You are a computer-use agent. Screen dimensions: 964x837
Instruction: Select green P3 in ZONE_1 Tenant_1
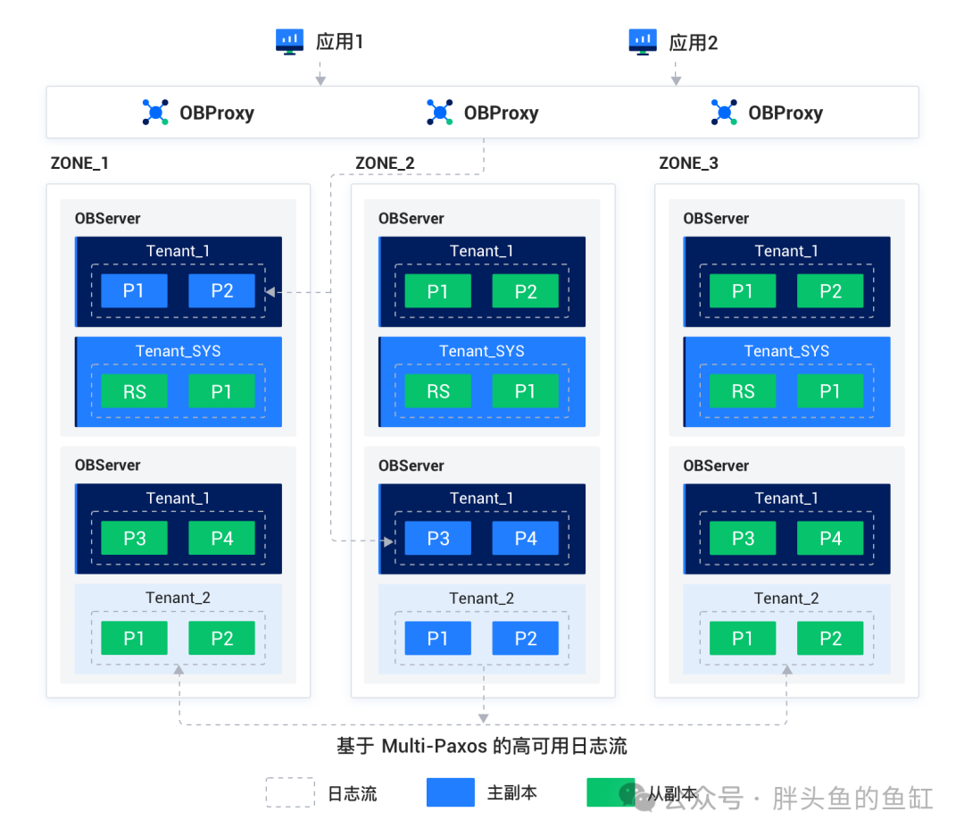134,538
